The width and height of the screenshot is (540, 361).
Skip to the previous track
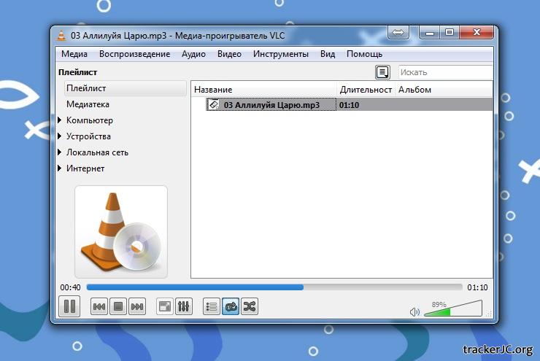click(99, 307)
